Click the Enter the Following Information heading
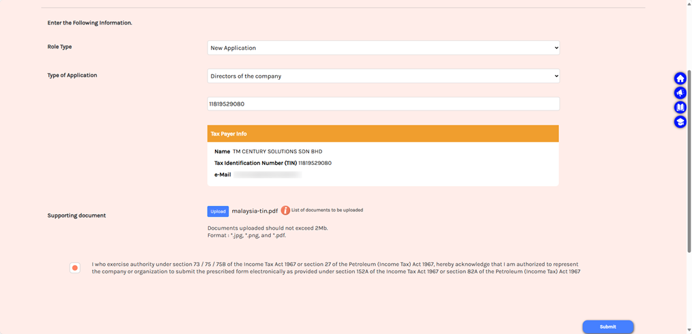Image resolution: width=692 pixels, height=334 pixels. [x=89, y=23]
